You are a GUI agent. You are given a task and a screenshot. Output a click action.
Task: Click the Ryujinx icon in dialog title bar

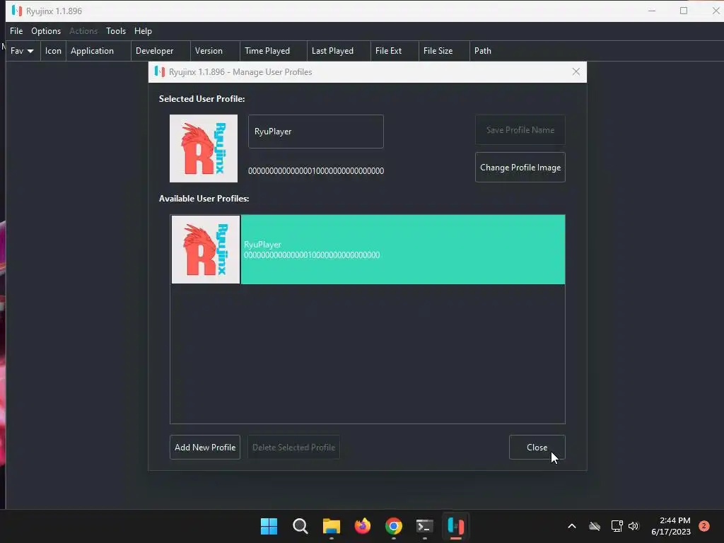(160, 71)
